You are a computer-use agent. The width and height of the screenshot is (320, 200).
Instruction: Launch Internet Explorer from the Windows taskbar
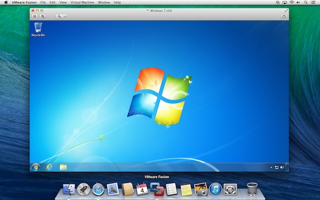click(50, 167)
